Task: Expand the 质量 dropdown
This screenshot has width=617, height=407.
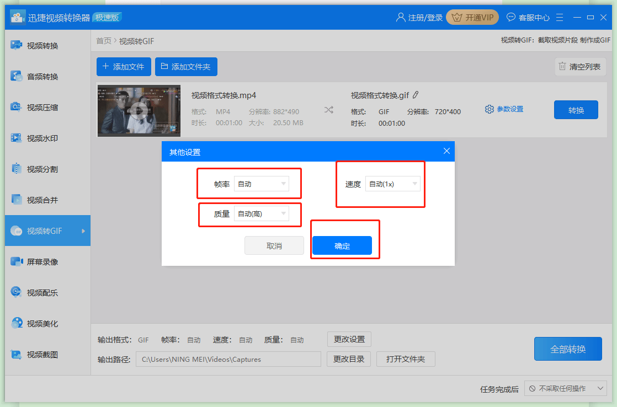Action: click(261, 213)
